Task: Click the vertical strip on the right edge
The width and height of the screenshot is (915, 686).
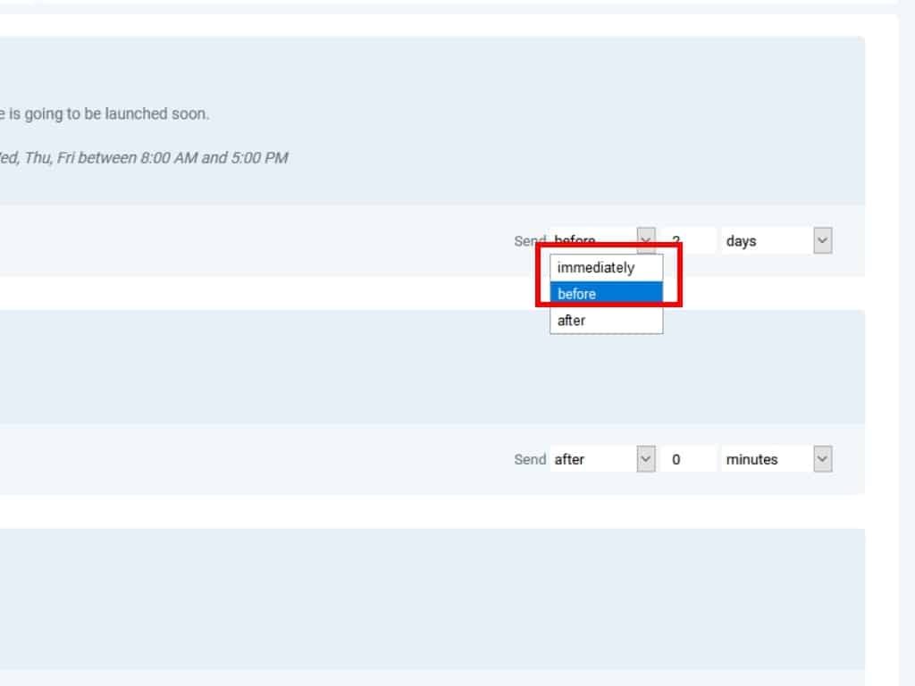Action: (x=906, y=357)
